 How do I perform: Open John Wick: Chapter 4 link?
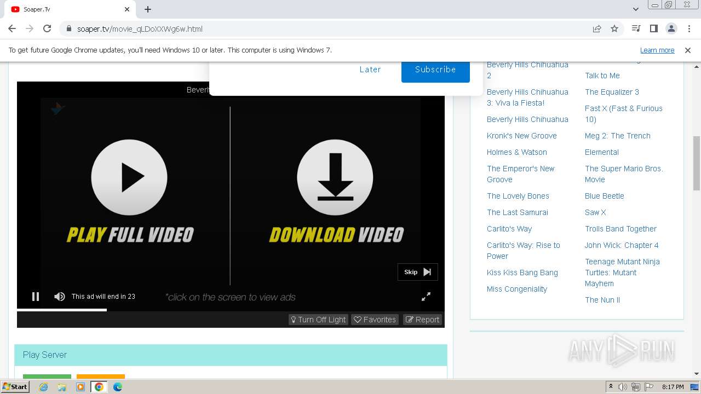pos(622,245)
